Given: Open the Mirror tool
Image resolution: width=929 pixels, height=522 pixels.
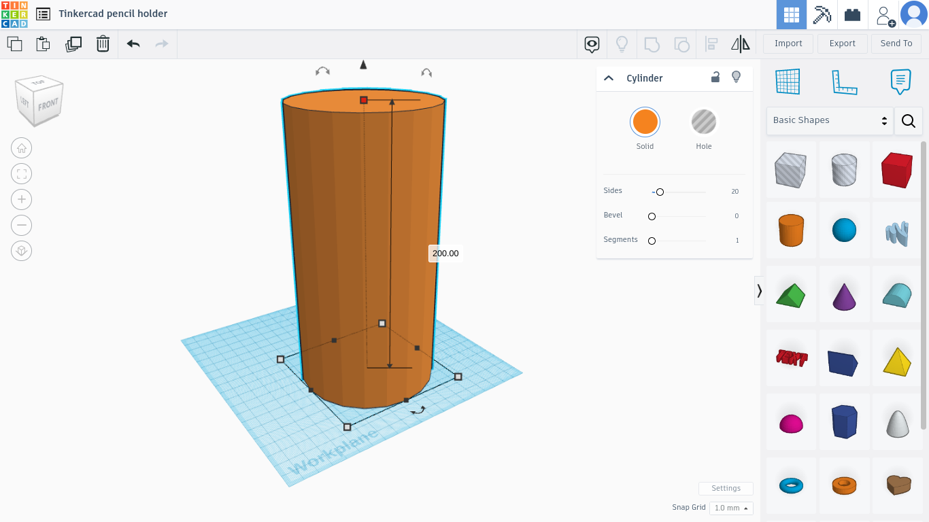Looking at the screenshot, I should 741,43.
